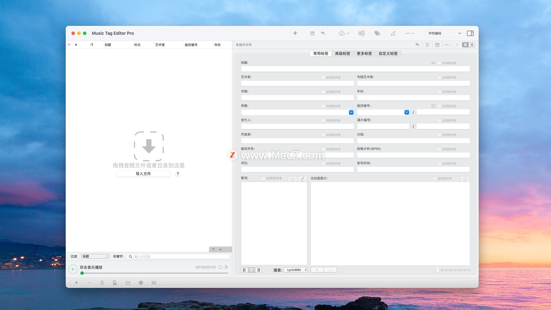Click the keyword filter search field
The height and width of the screenshot is (310, 551).
point(178,256)
